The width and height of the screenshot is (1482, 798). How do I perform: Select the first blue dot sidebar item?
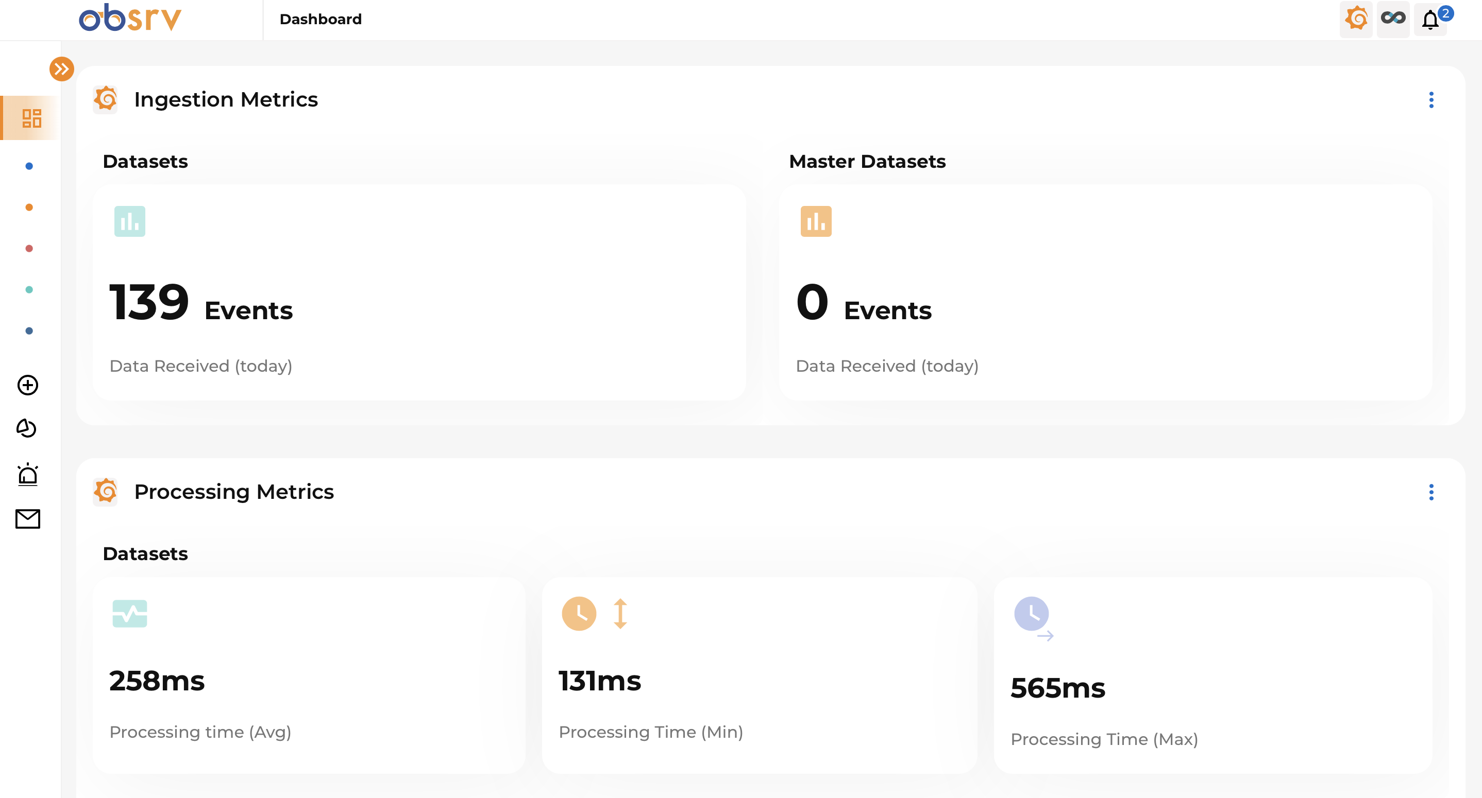coord(29,166)
